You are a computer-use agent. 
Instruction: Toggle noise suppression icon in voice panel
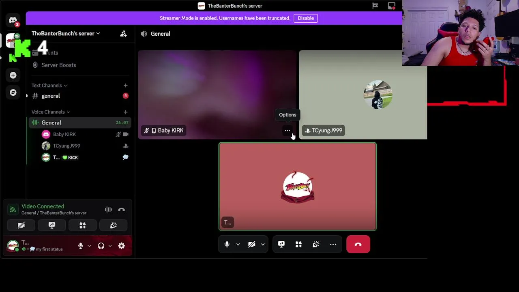point(108,210)
